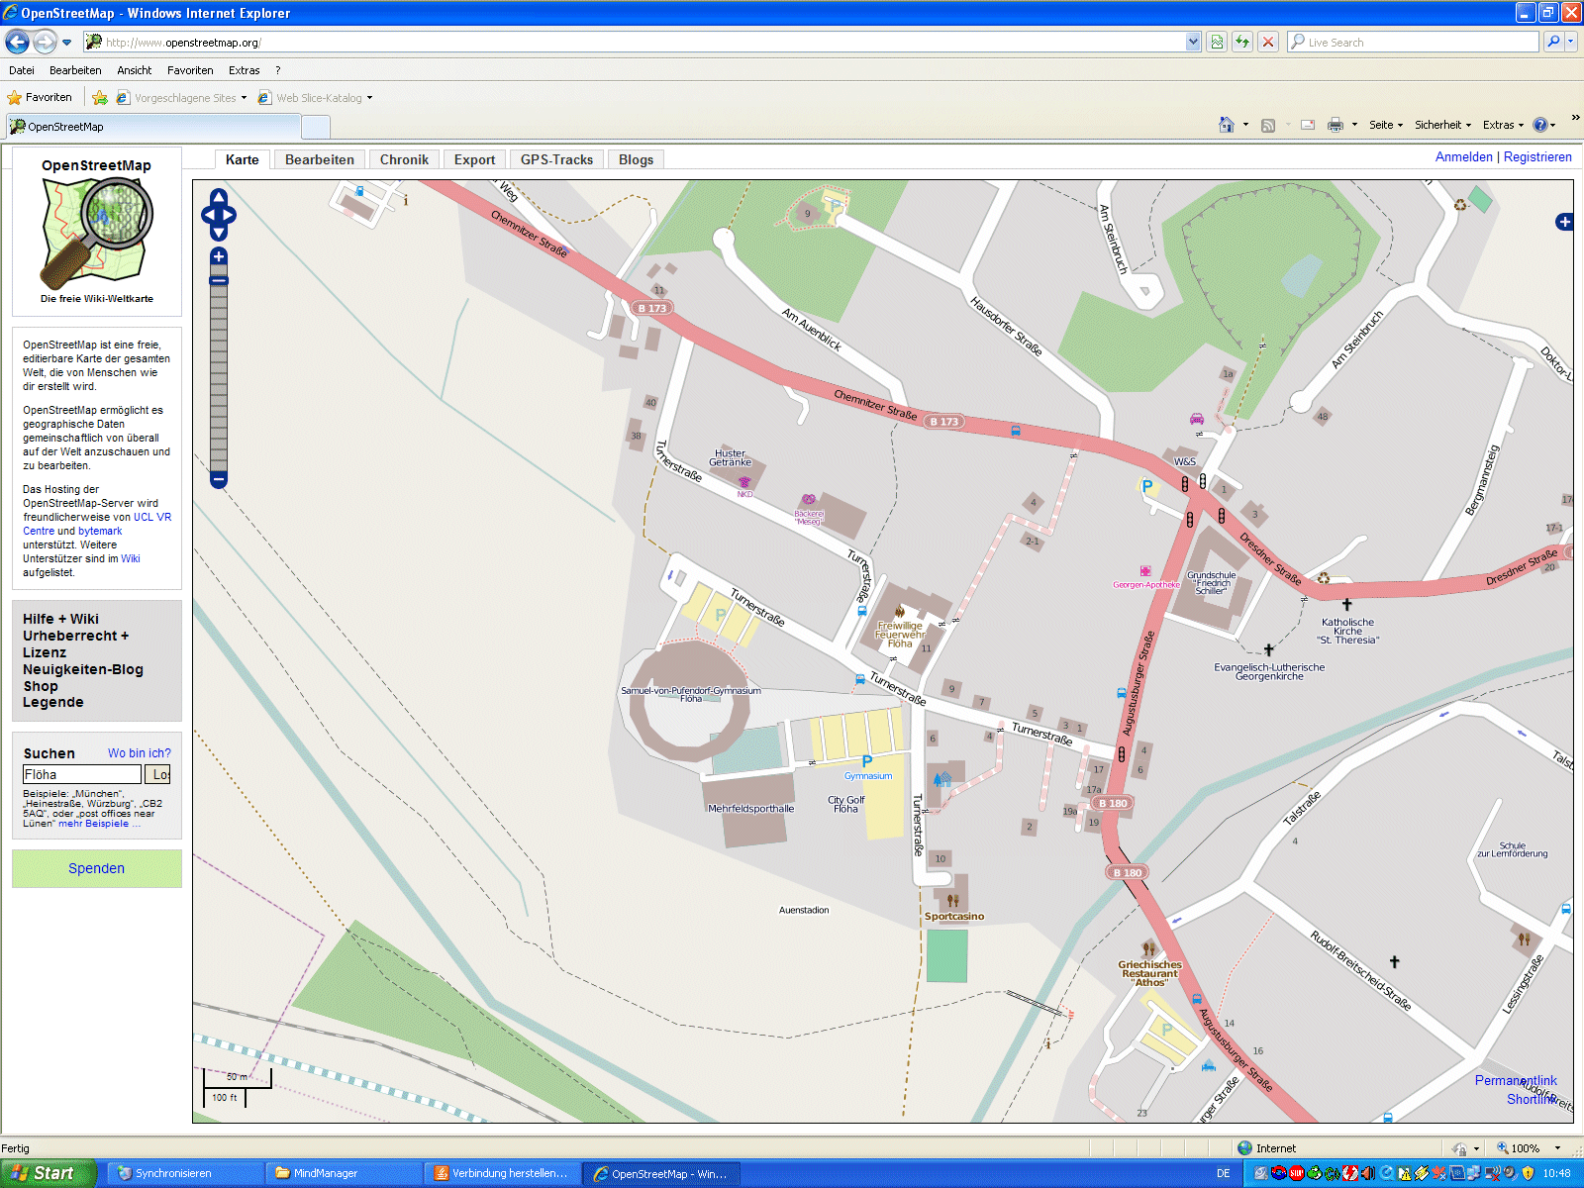Expand the address bar URL history dropdown

(x=1193, y=42)
